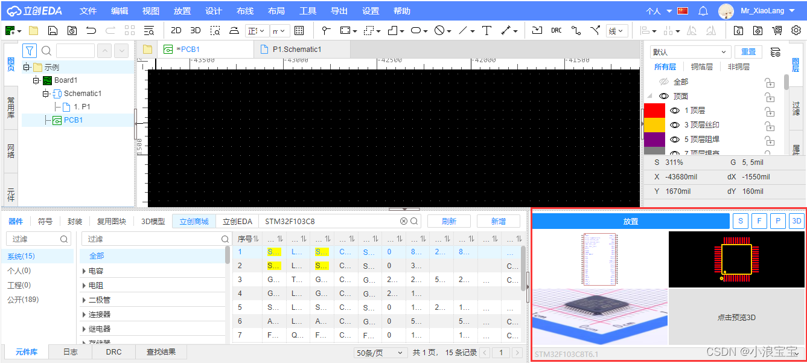Image resolution: width=807 pixels, height=363 pixels.
Task: Toggle lock for 5 顶层阻焊 layer
Action: (770, 140)
